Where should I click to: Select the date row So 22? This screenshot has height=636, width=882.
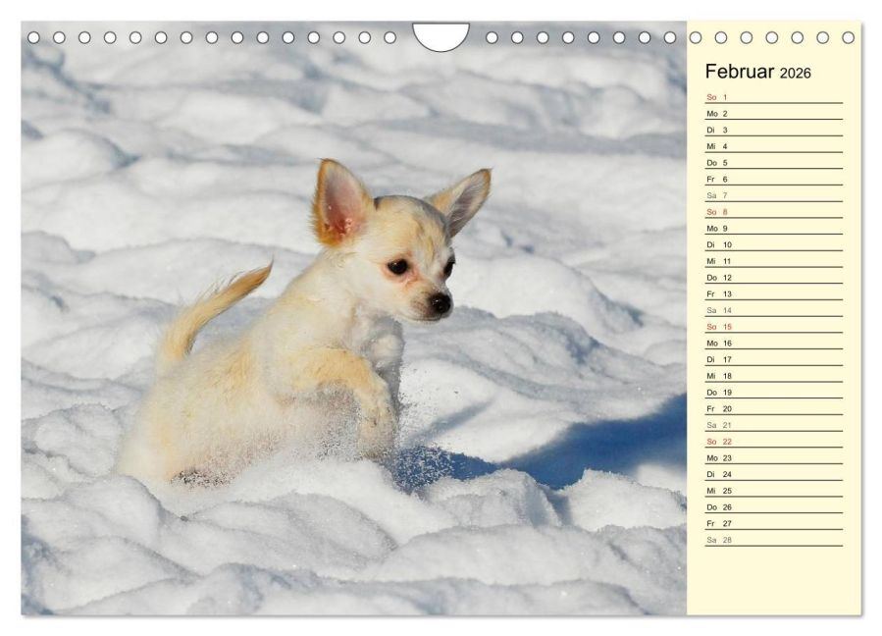coord(774,442)
